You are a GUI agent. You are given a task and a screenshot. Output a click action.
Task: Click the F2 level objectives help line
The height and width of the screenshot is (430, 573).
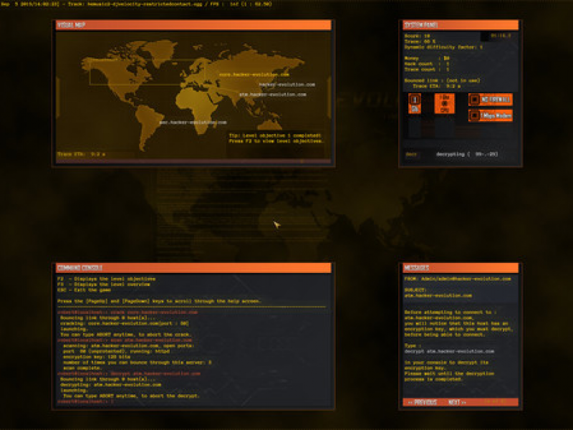click(x=106, y=279)
